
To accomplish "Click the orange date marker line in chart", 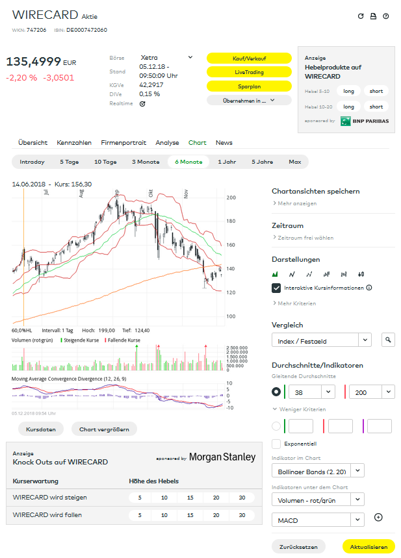I will coord(24,256).
